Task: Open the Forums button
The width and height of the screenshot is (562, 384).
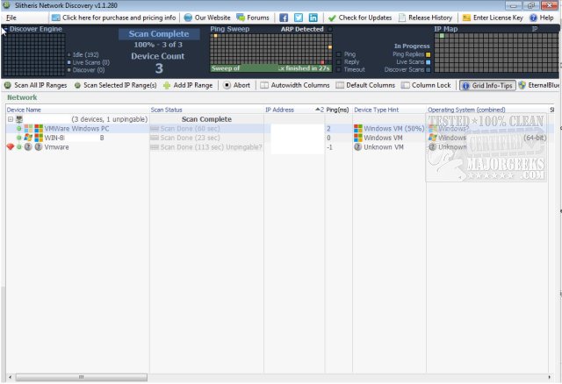Action: pos(253,18)
